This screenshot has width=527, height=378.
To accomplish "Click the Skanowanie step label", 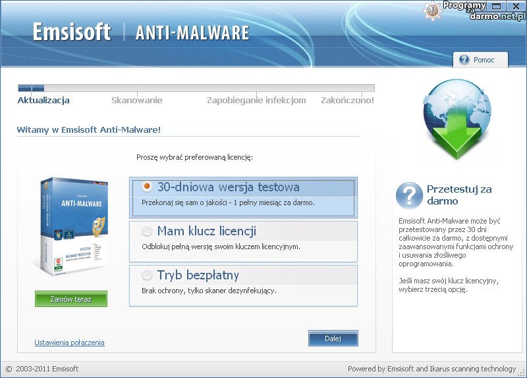I will pyautogui.click(x=136, y=101).
